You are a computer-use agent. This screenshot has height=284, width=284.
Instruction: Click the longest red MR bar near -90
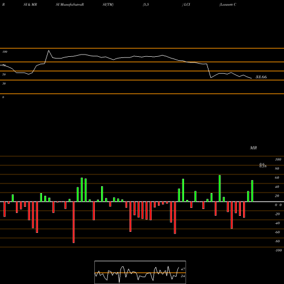tap(74, 222)
